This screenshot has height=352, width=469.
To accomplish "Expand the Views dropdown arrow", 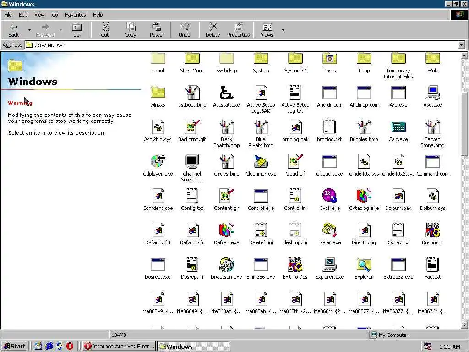I will 283,30.
